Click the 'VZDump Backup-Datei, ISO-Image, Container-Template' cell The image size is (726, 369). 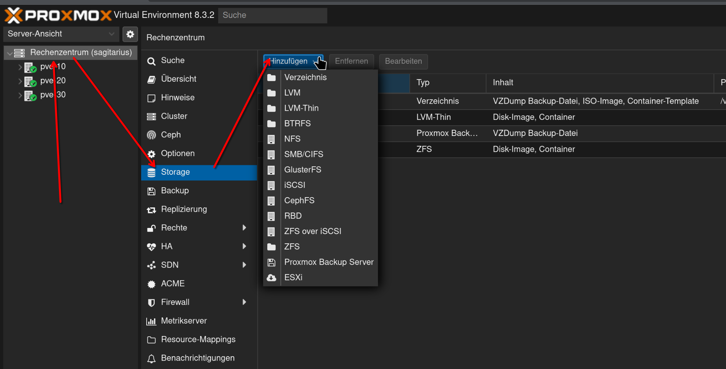pos(596,101)
